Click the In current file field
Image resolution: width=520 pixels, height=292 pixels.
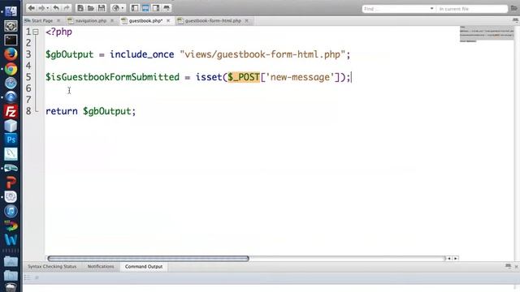(472, 9)
